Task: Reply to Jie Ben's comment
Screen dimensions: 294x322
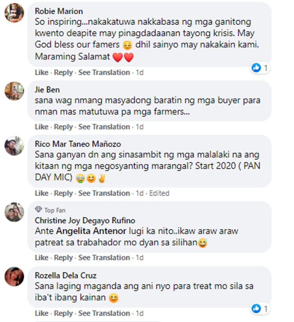Action: coord(63,127)
